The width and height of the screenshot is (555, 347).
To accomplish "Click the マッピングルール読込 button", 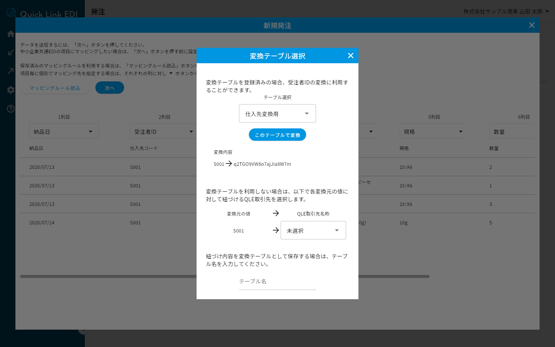I will click(55, 88).
